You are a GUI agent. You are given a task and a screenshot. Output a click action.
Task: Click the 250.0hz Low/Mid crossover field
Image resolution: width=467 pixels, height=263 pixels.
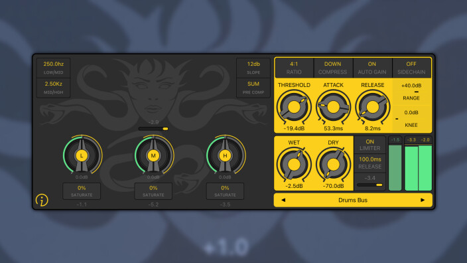point(53,68)
